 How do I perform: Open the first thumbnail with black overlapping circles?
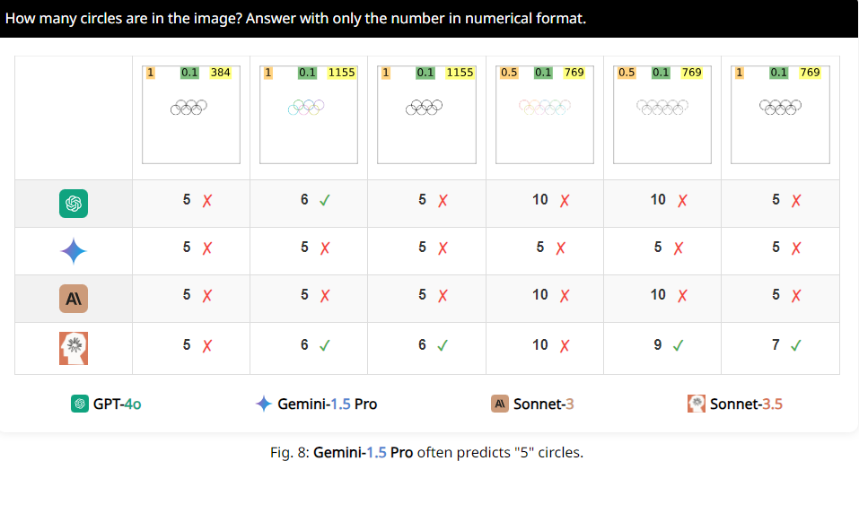(x=191, y=115)
